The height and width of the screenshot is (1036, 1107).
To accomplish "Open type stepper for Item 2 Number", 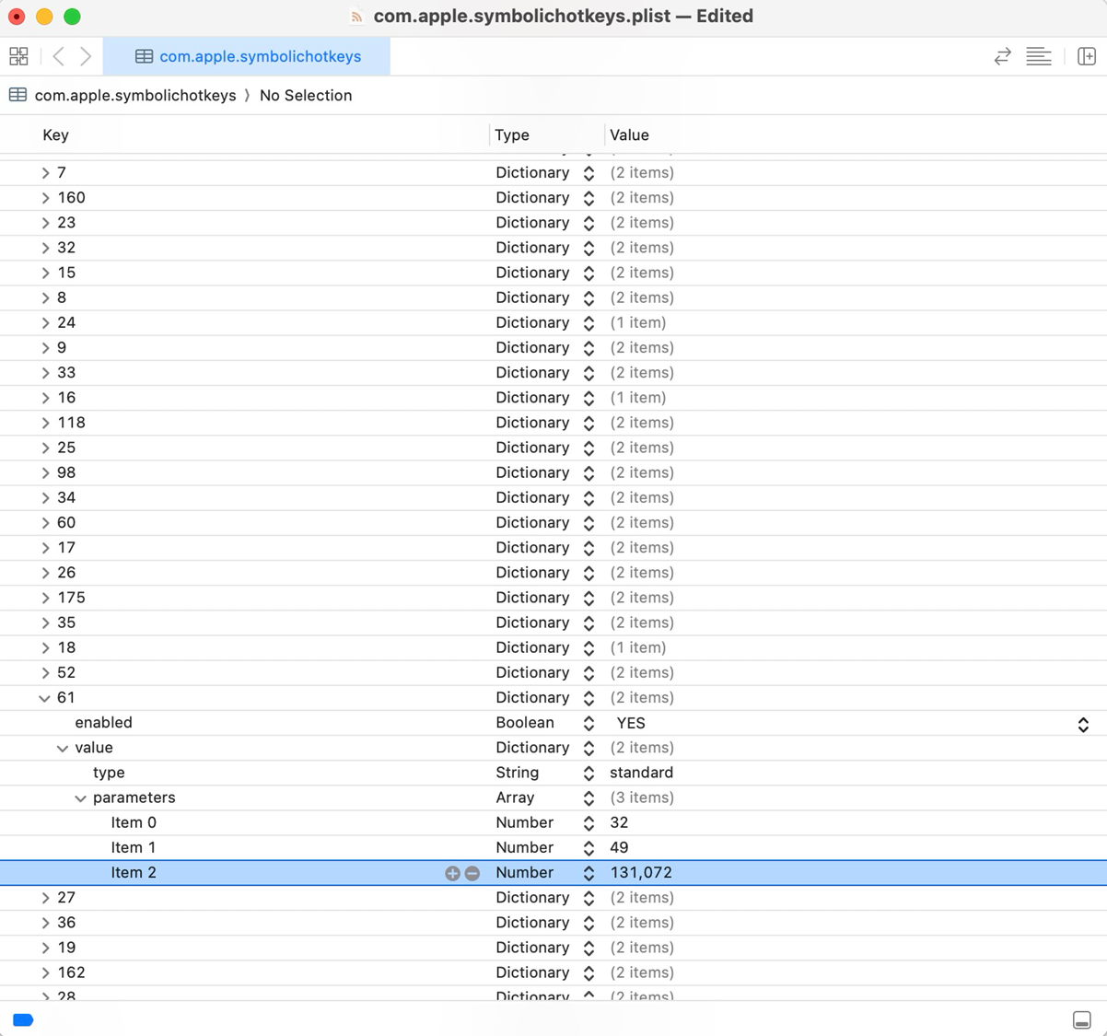I will click(x=588, y=873).
